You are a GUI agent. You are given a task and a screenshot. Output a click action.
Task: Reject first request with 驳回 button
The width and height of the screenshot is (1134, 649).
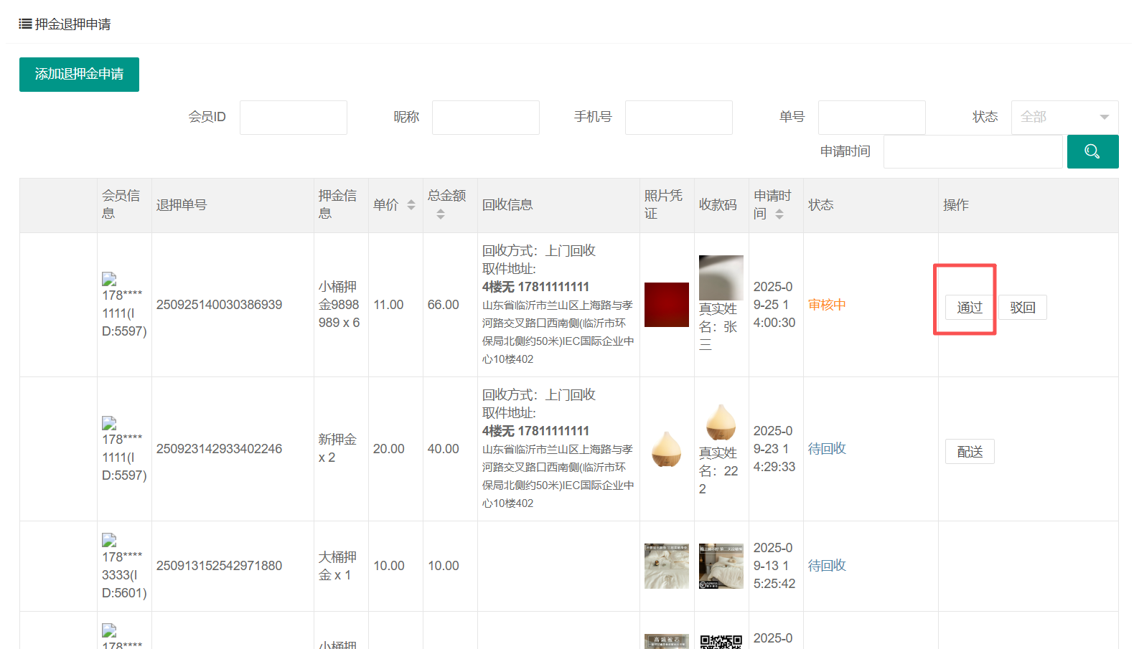click(1022, 308)
